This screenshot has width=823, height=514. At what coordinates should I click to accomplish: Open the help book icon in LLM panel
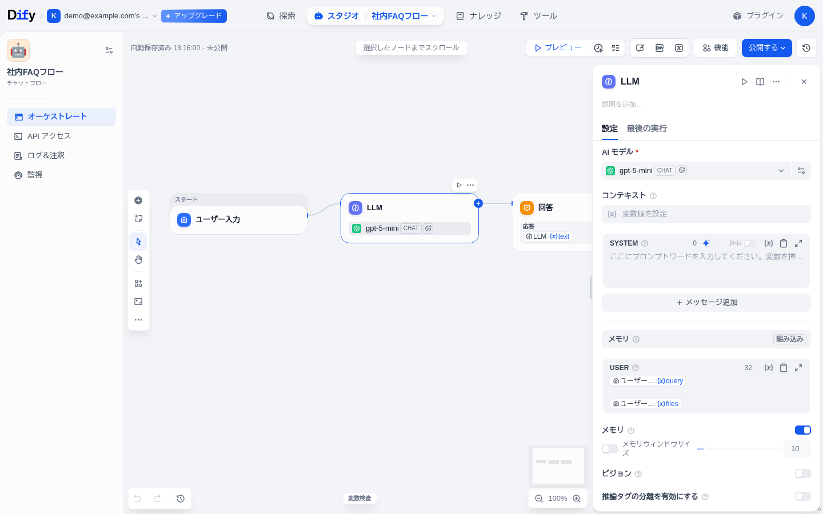click(x=760, y=82)
